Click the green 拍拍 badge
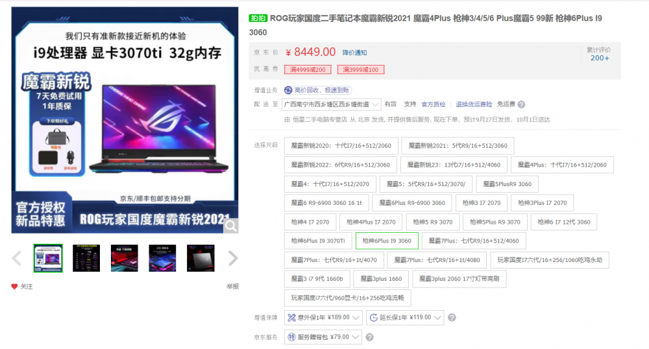649x349 pixels. 258,18
